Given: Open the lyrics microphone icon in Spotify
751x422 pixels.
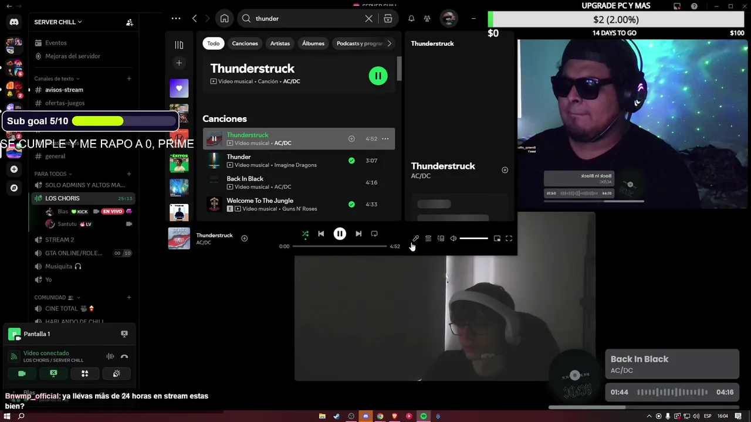Looking at the screenshot, I should tap(415, 239).
